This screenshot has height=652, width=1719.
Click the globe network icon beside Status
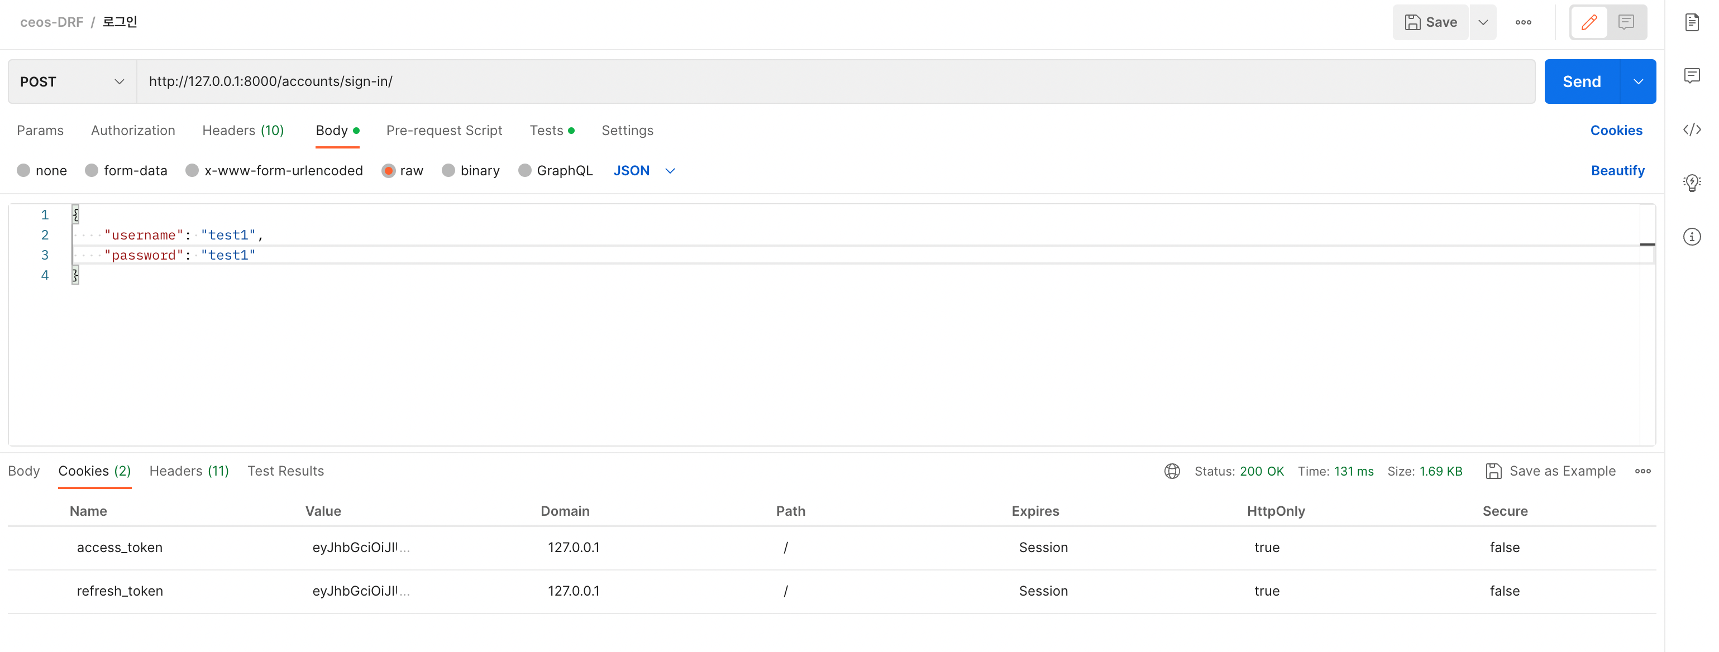[x=1172, y=471]
